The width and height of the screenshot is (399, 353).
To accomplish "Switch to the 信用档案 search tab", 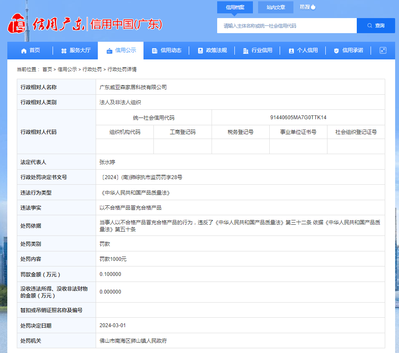I will [235, 7].
